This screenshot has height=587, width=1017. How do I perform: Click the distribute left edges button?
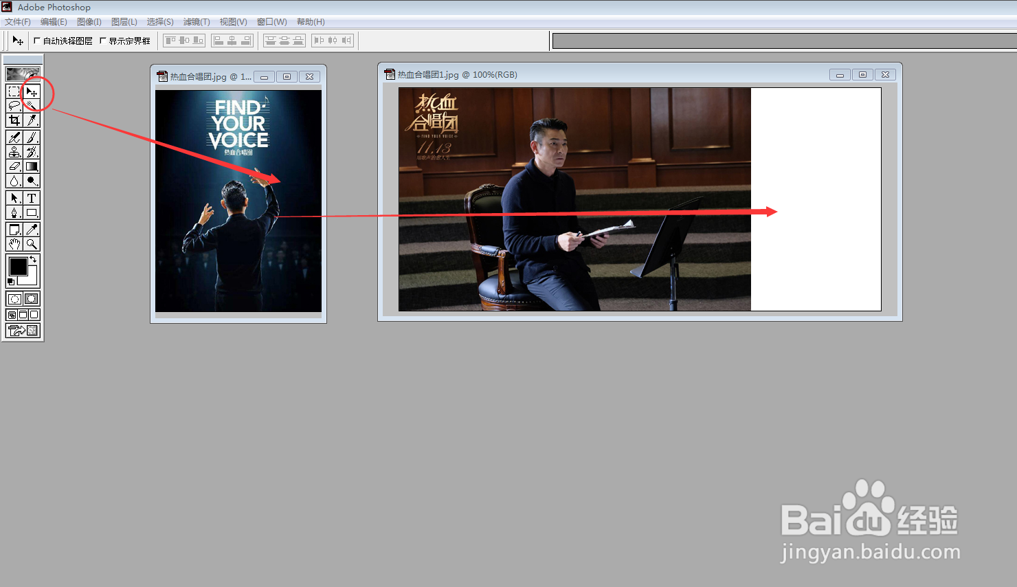pos(319,41)
